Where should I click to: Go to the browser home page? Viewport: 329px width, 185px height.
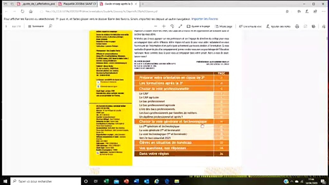tap(31, 11)
